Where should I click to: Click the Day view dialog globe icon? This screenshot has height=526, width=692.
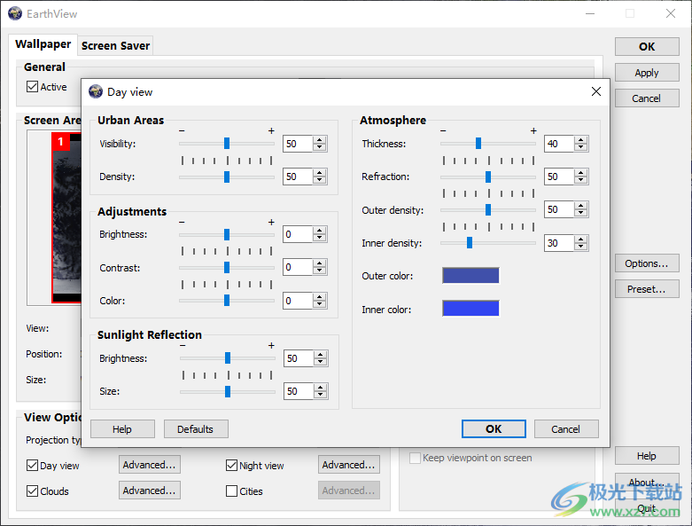(x=96, y=92)
